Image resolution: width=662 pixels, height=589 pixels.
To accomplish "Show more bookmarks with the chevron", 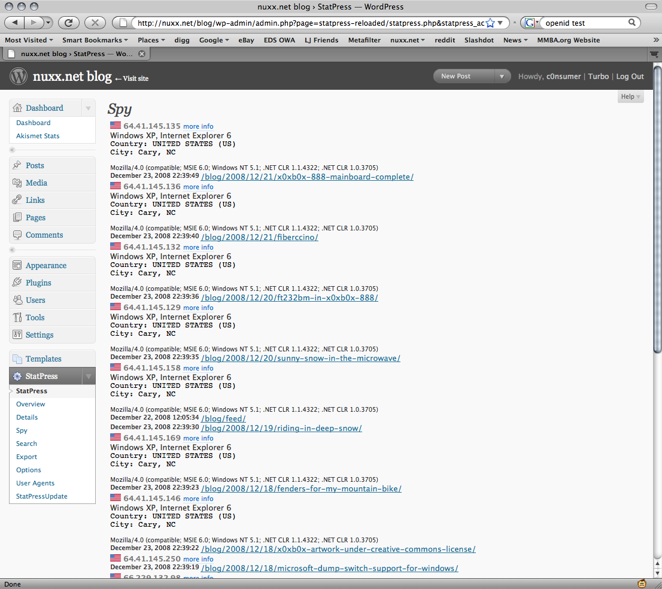I will tap(655, 40).
